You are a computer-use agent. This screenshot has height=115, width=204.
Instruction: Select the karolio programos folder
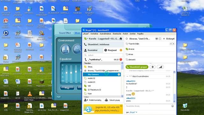click(x=18, y=11)
